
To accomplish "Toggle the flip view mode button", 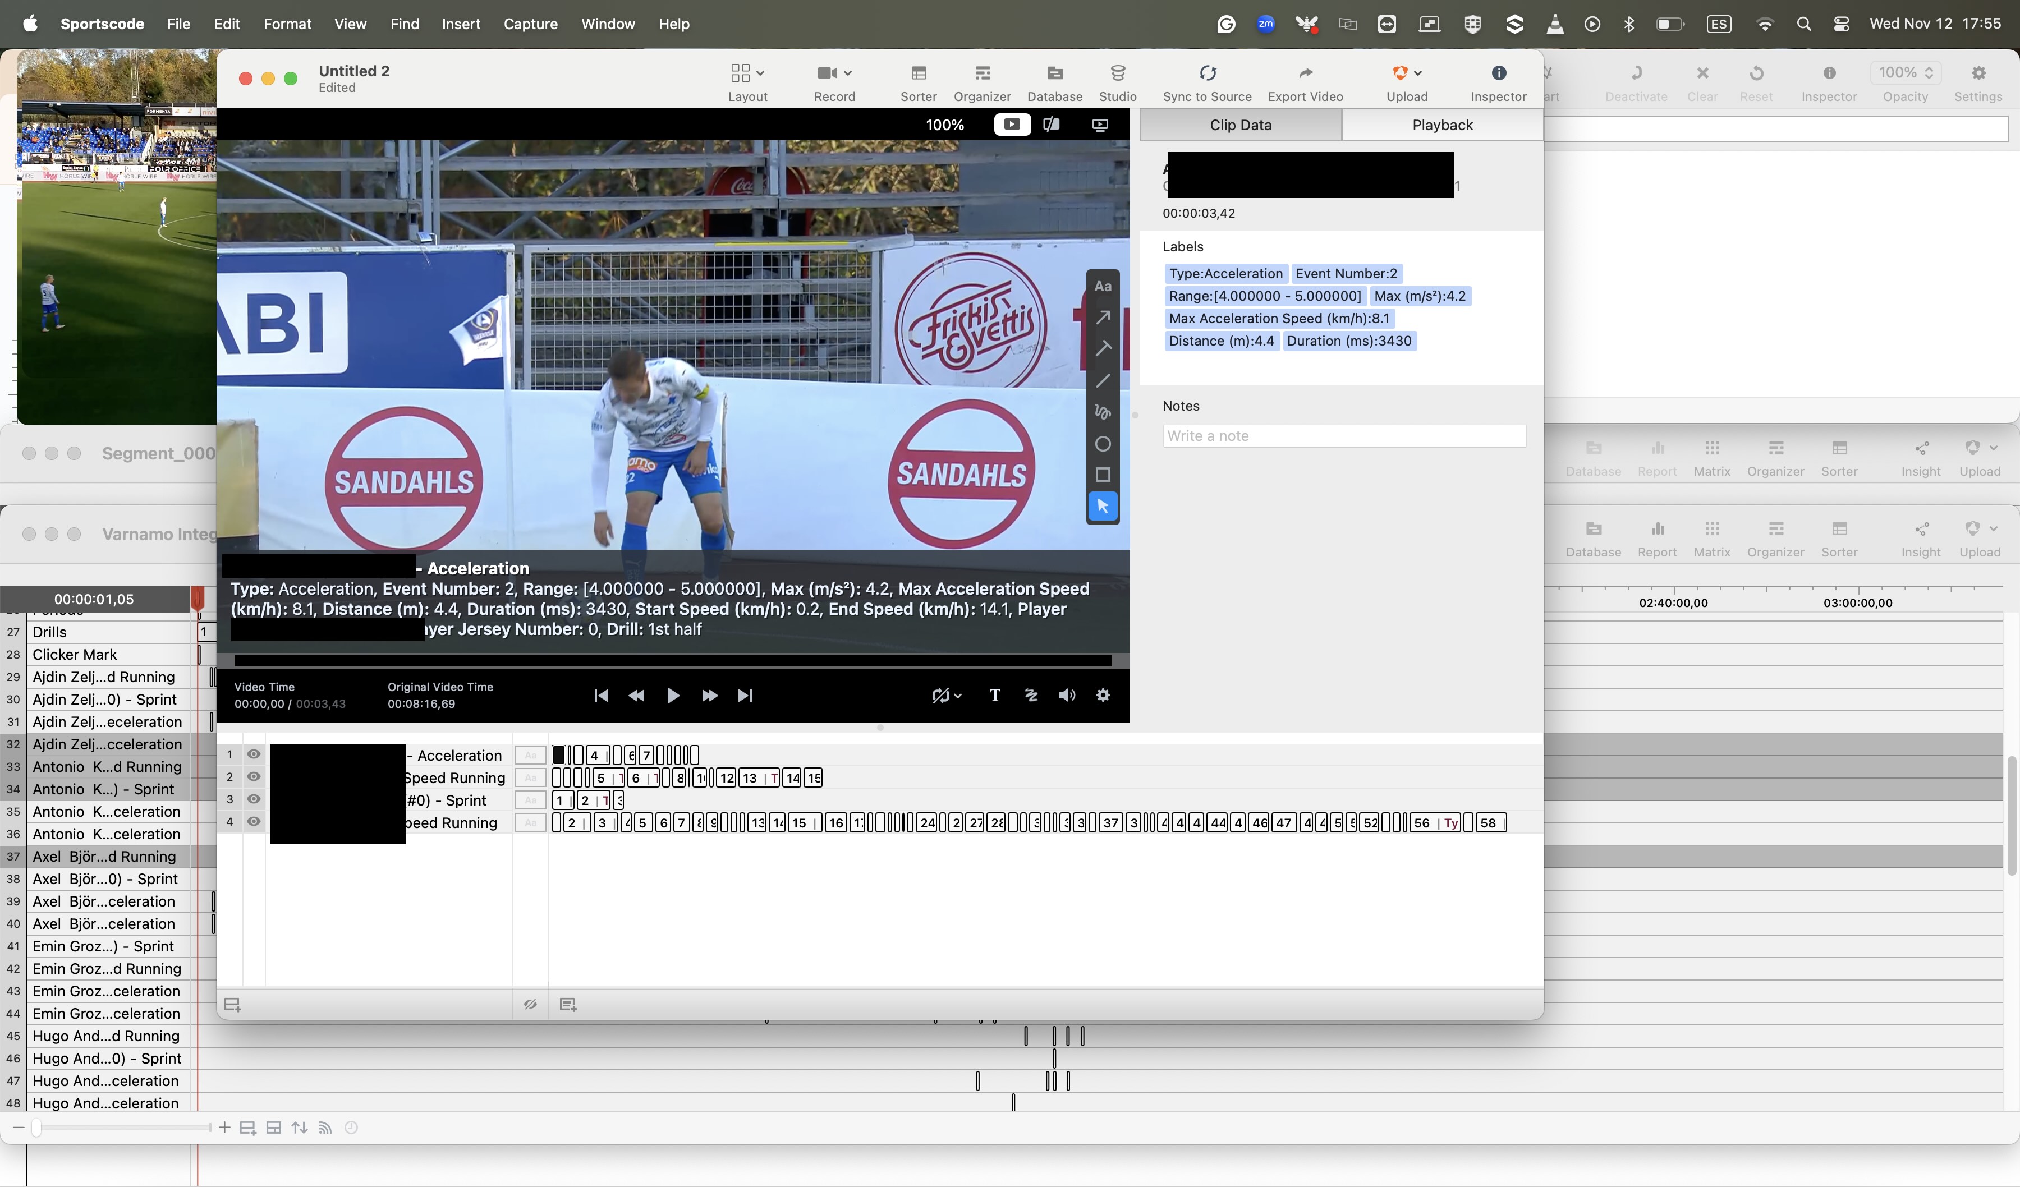I will point(1051,124).
